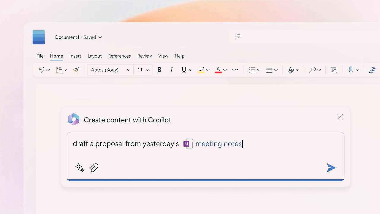
Task: Click the paragraph alignment icon
Action: (269, 70)
